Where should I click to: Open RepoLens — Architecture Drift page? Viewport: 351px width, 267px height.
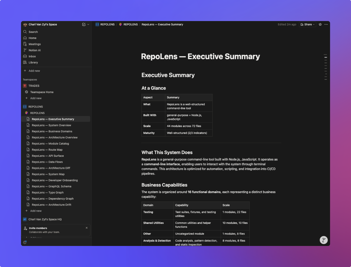56,205
